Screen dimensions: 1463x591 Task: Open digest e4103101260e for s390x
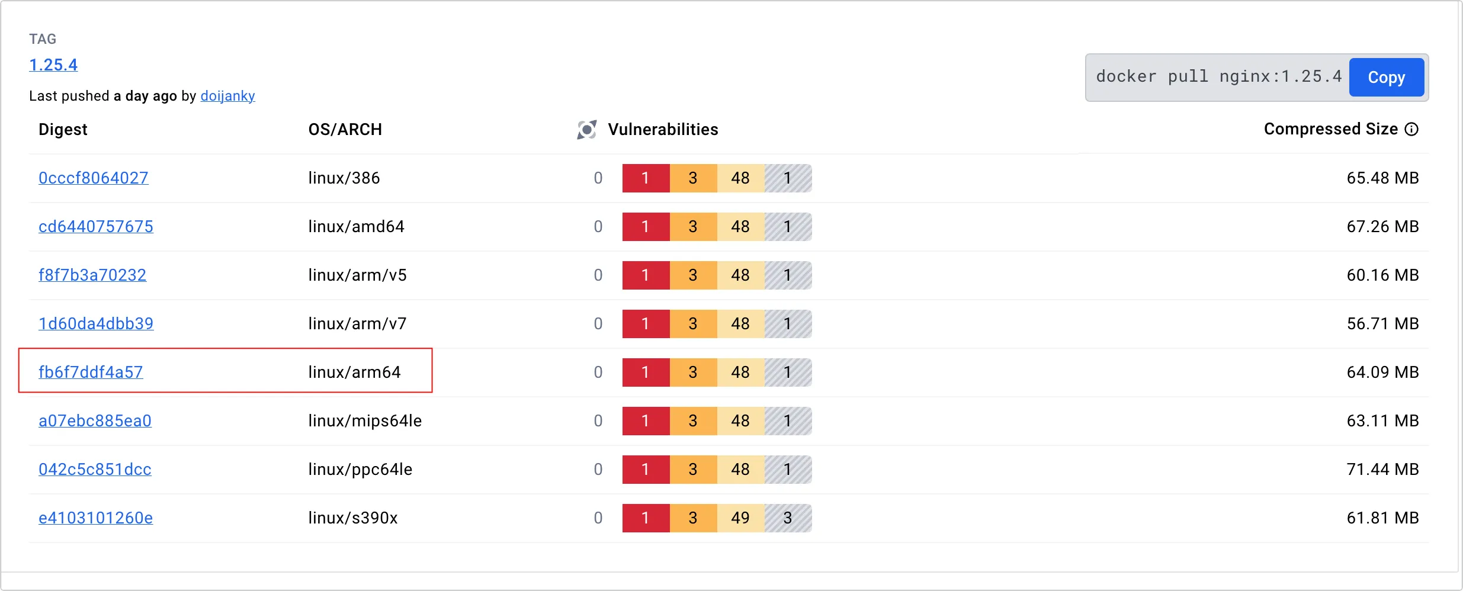tap(95, 518)
